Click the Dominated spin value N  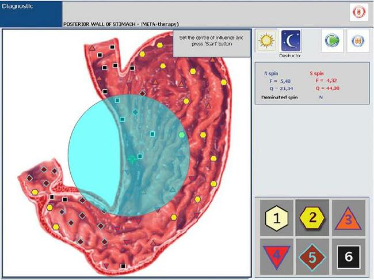pyautogui.click(x=320, y=97)
